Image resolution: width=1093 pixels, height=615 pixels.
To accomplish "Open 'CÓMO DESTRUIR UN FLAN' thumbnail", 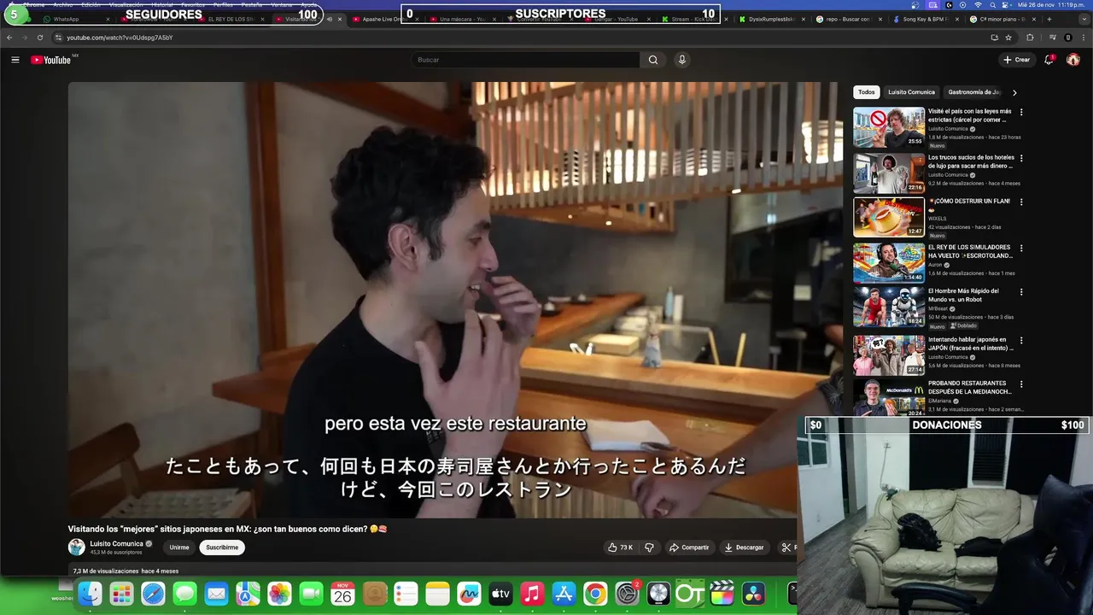I will [x=889, y=217].
